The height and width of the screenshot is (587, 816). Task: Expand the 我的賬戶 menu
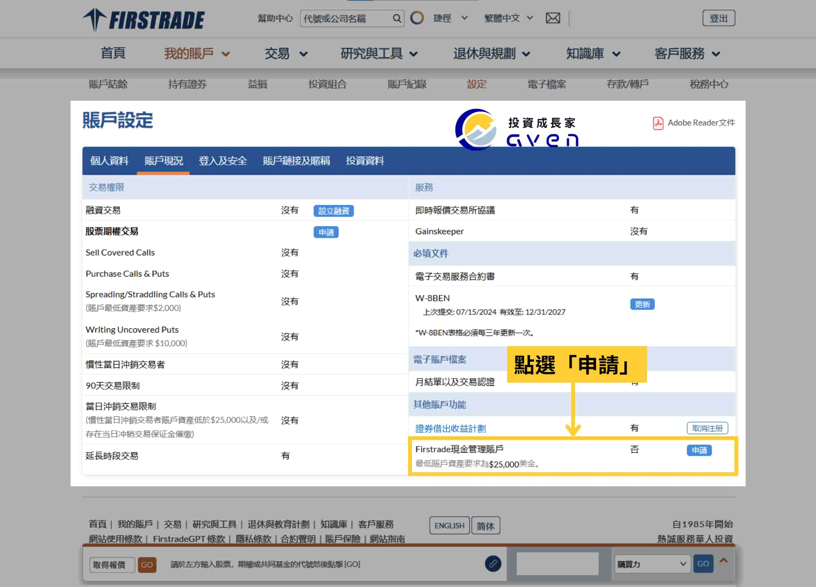197,53
